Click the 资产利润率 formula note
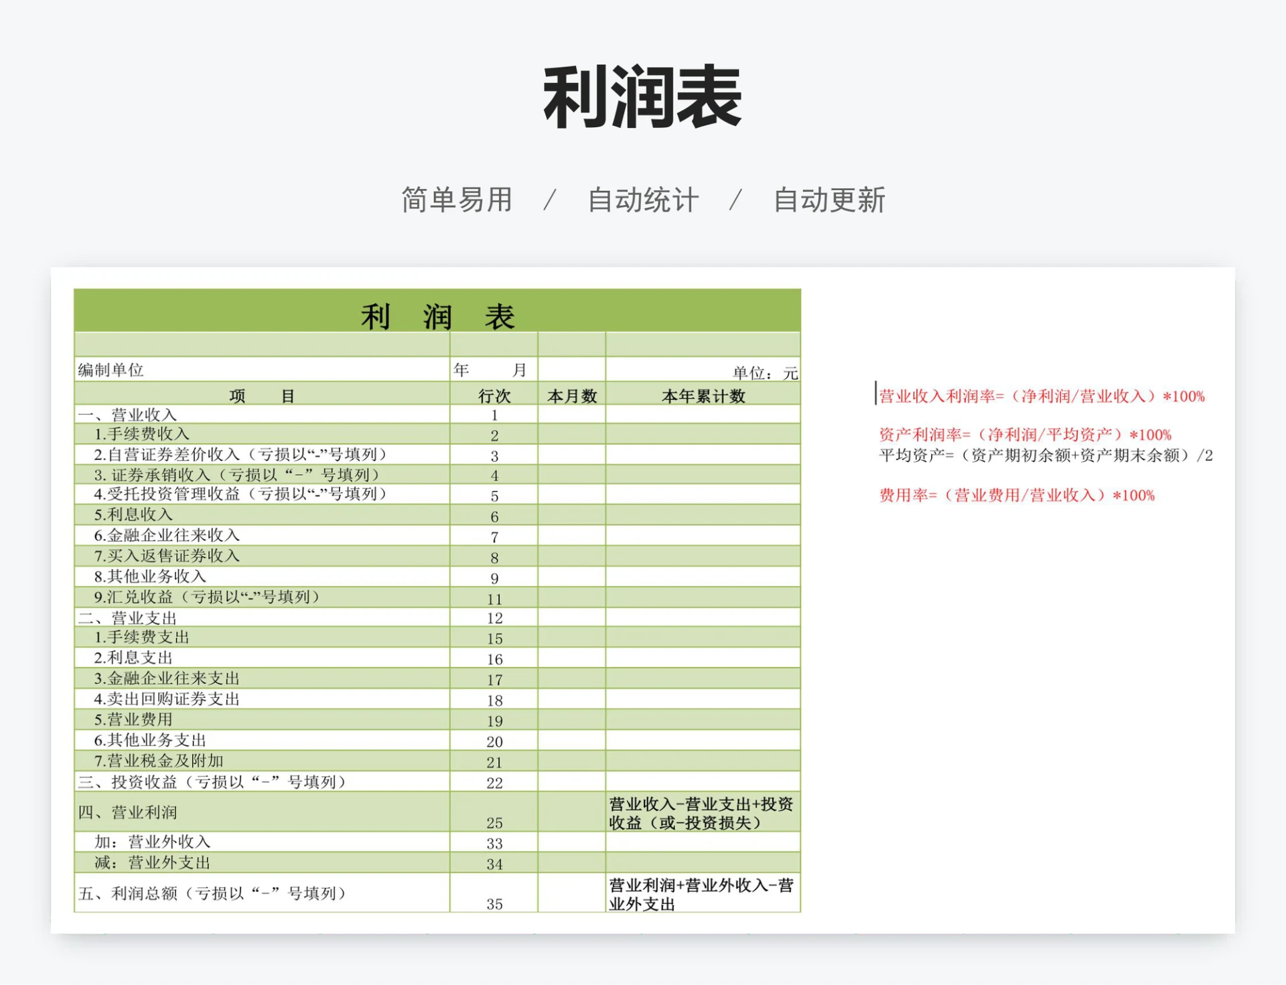Viewport: 1286px width, 985px height. click(1025, 434)
